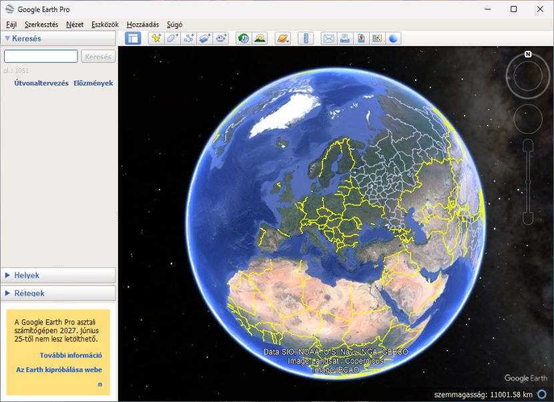Screen dimensions: 554x402
Task: Show historical imagery with the clock icon
Action: [244, 38]
